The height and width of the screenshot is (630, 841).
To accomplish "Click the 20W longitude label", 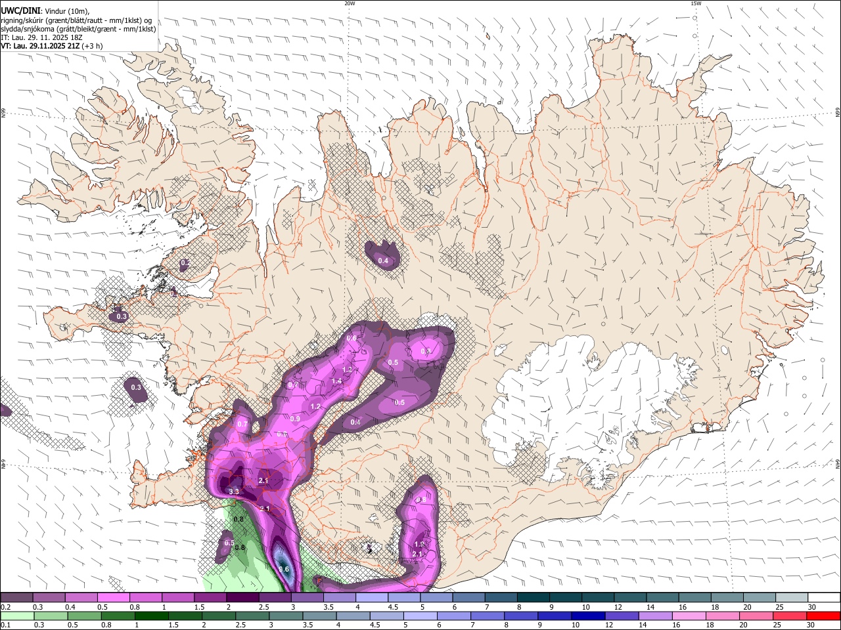I will coord(350,3).
